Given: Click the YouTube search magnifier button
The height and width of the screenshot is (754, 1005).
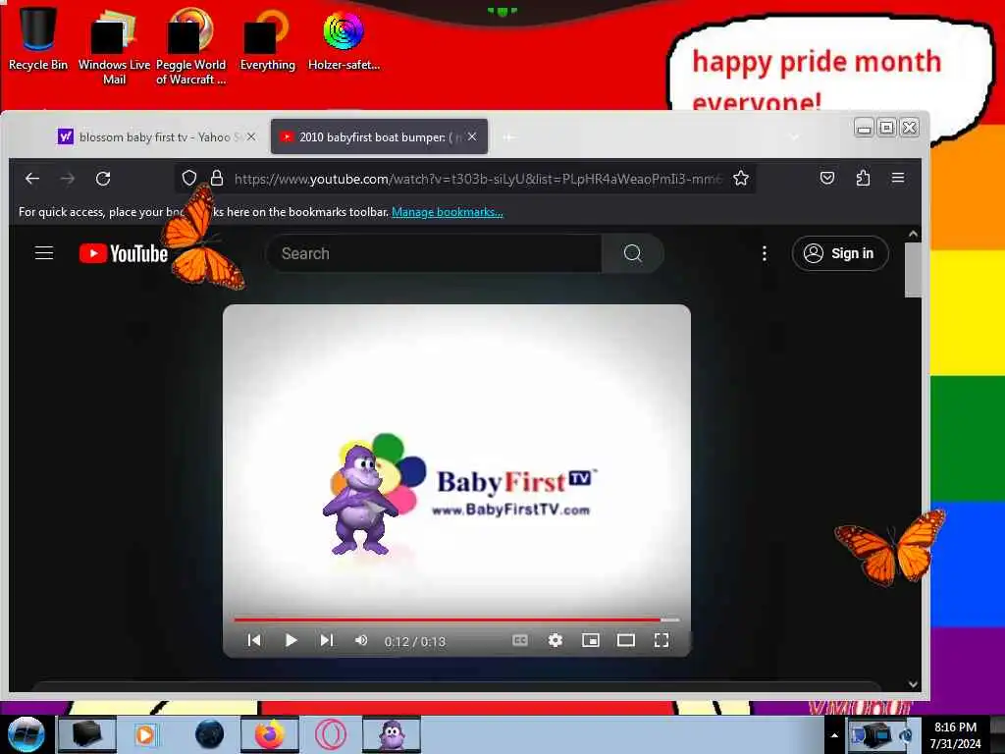Looking at the screenshot, I should [x=633, y=253].
